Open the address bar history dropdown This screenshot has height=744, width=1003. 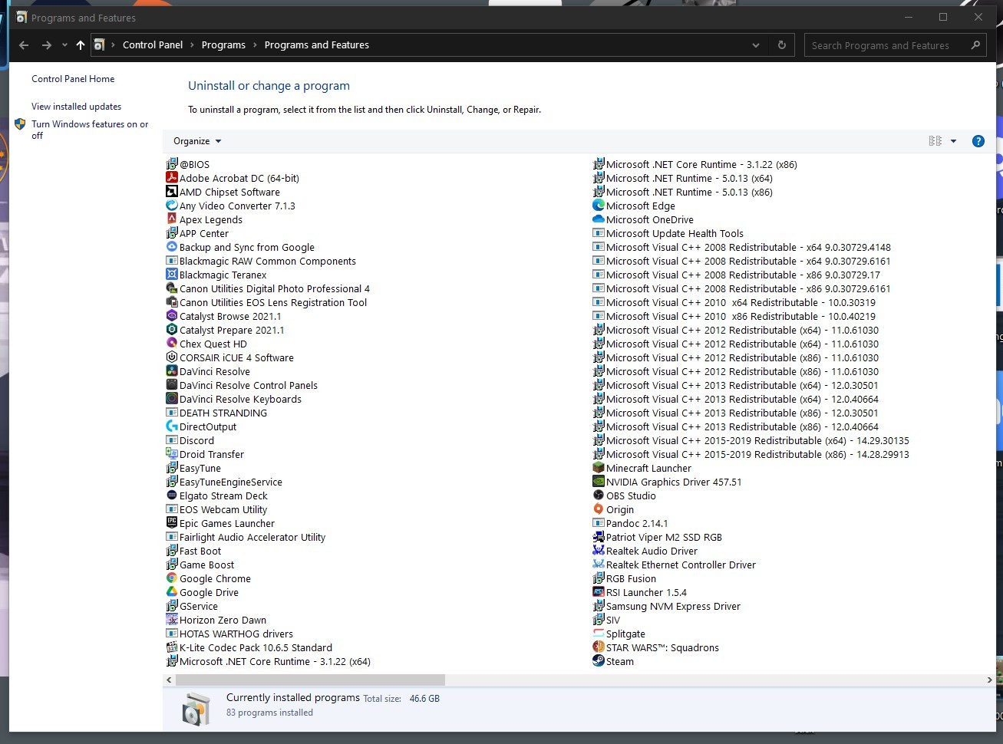pos(756,45)
